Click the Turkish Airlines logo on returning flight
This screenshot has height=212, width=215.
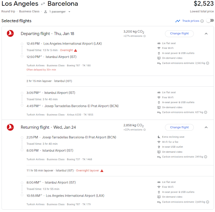point(10,127)
